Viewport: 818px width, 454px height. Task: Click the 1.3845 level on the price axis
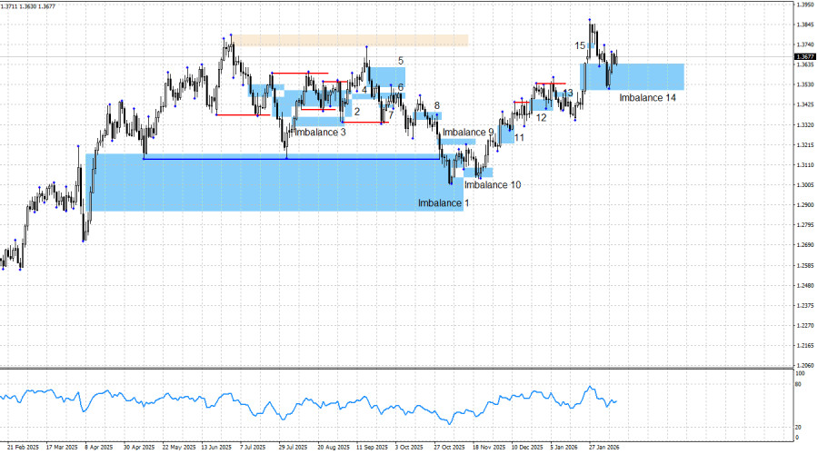pos(803,25)
